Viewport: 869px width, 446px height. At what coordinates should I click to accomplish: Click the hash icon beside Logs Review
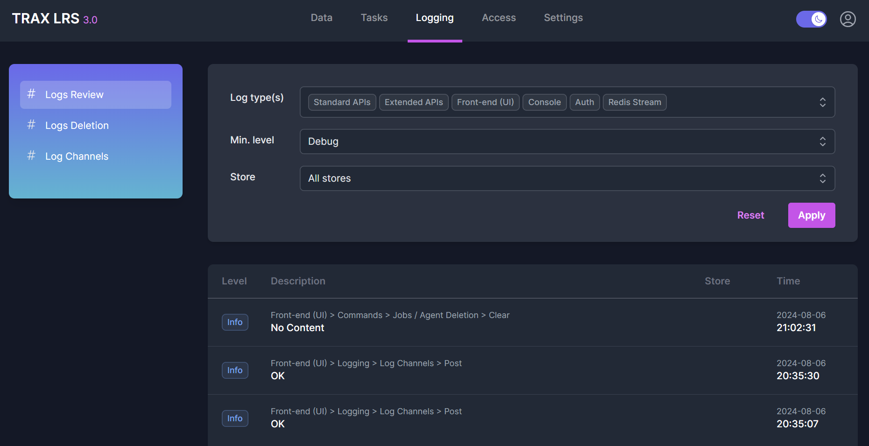[31, 94]
